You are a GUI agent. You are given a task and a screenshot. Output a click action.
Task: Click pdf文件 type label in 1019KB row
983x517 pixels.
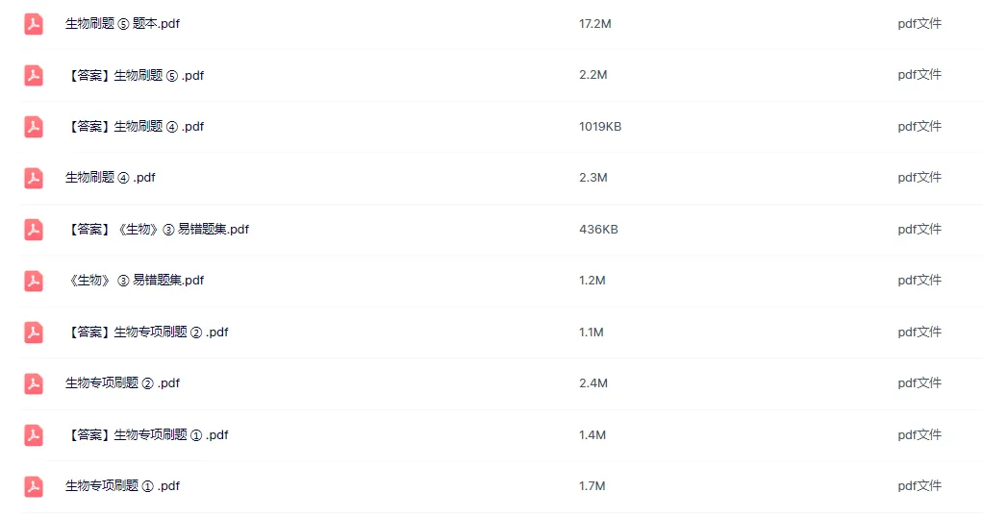tap(919, 127)
